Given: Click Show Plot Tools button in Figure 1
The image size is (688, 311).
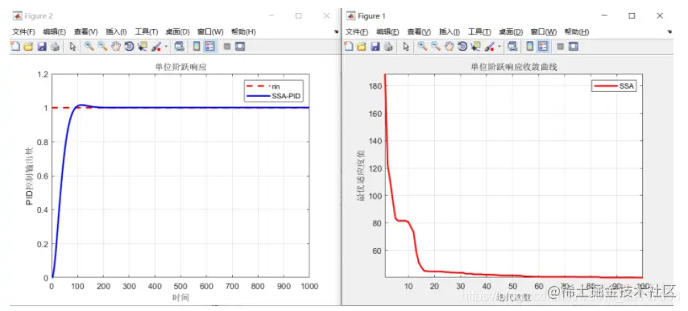Looking at the screenshot, I should (574, 46).
